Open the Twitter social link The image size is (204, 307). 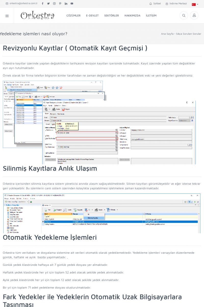point(48,4)
